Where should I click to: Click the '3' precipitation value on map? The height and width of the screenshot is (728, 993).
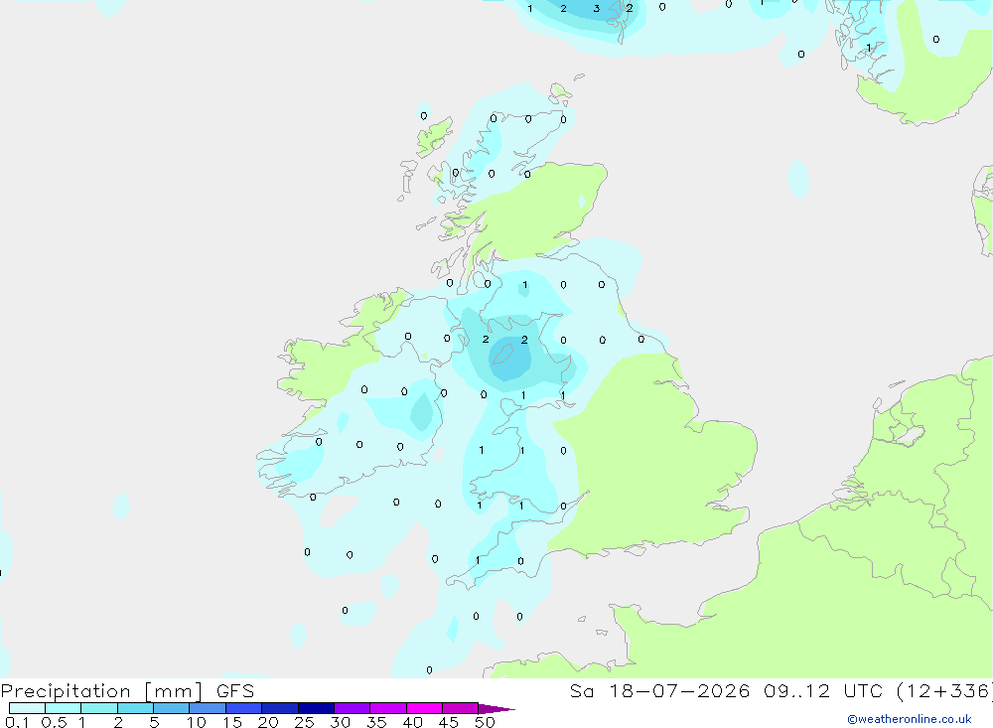[596, 8]
